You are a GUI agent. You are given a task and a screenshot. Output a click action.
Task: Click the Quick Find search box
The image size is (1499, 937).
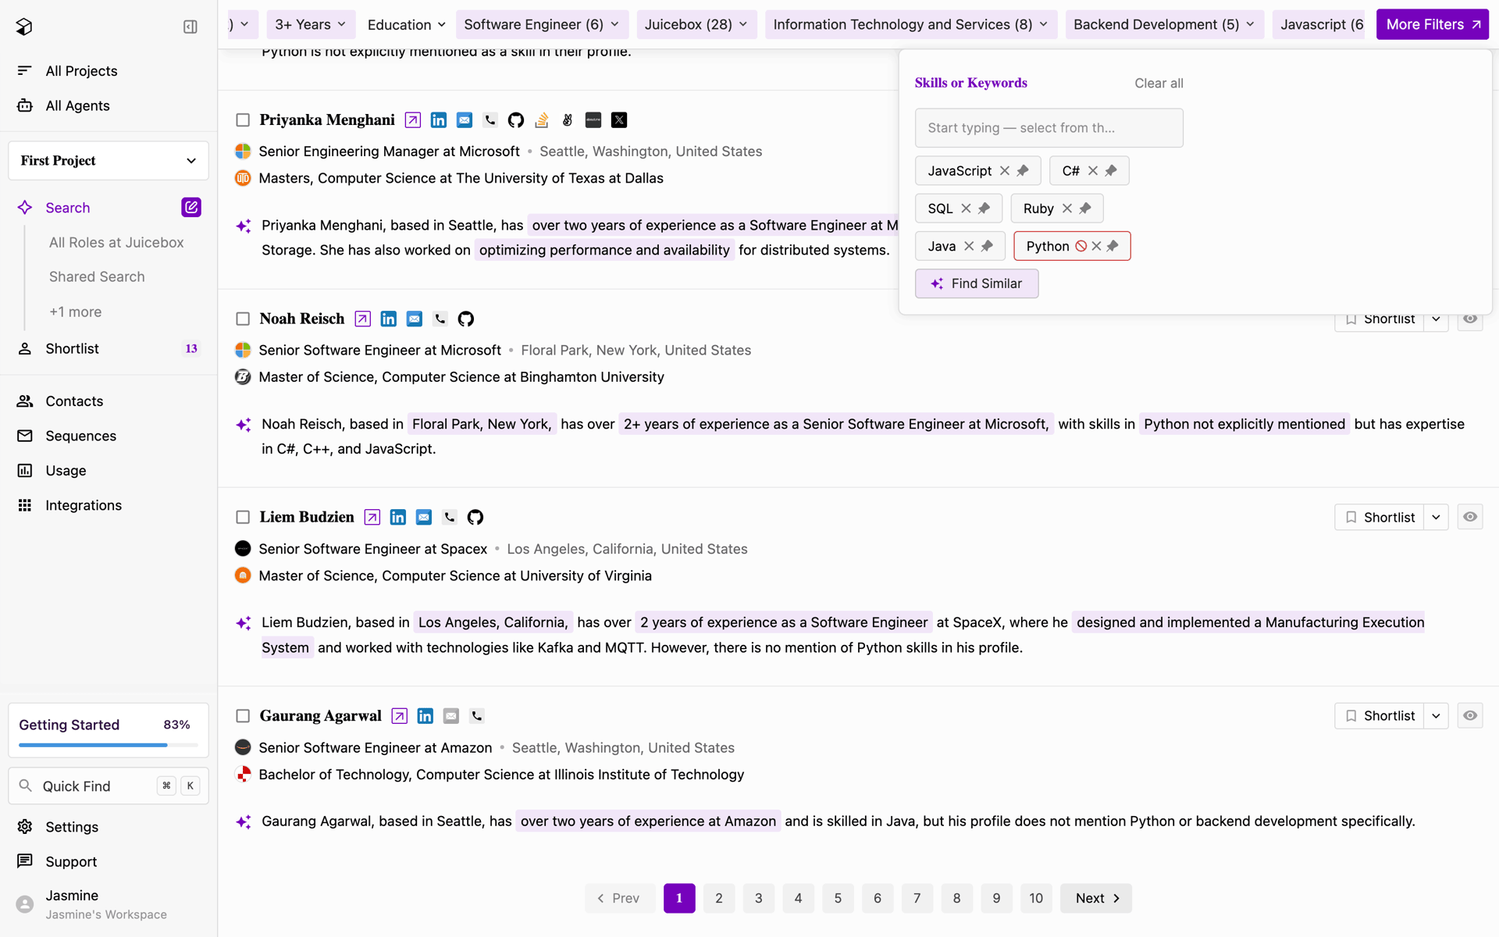click(109, 786)
